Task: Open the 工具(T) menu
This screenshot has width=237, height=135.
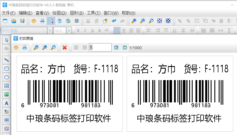Action: coord(94,13)
